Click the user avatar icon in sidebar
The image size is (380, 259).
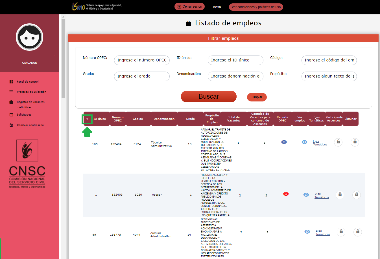click(x=29, y=37)
